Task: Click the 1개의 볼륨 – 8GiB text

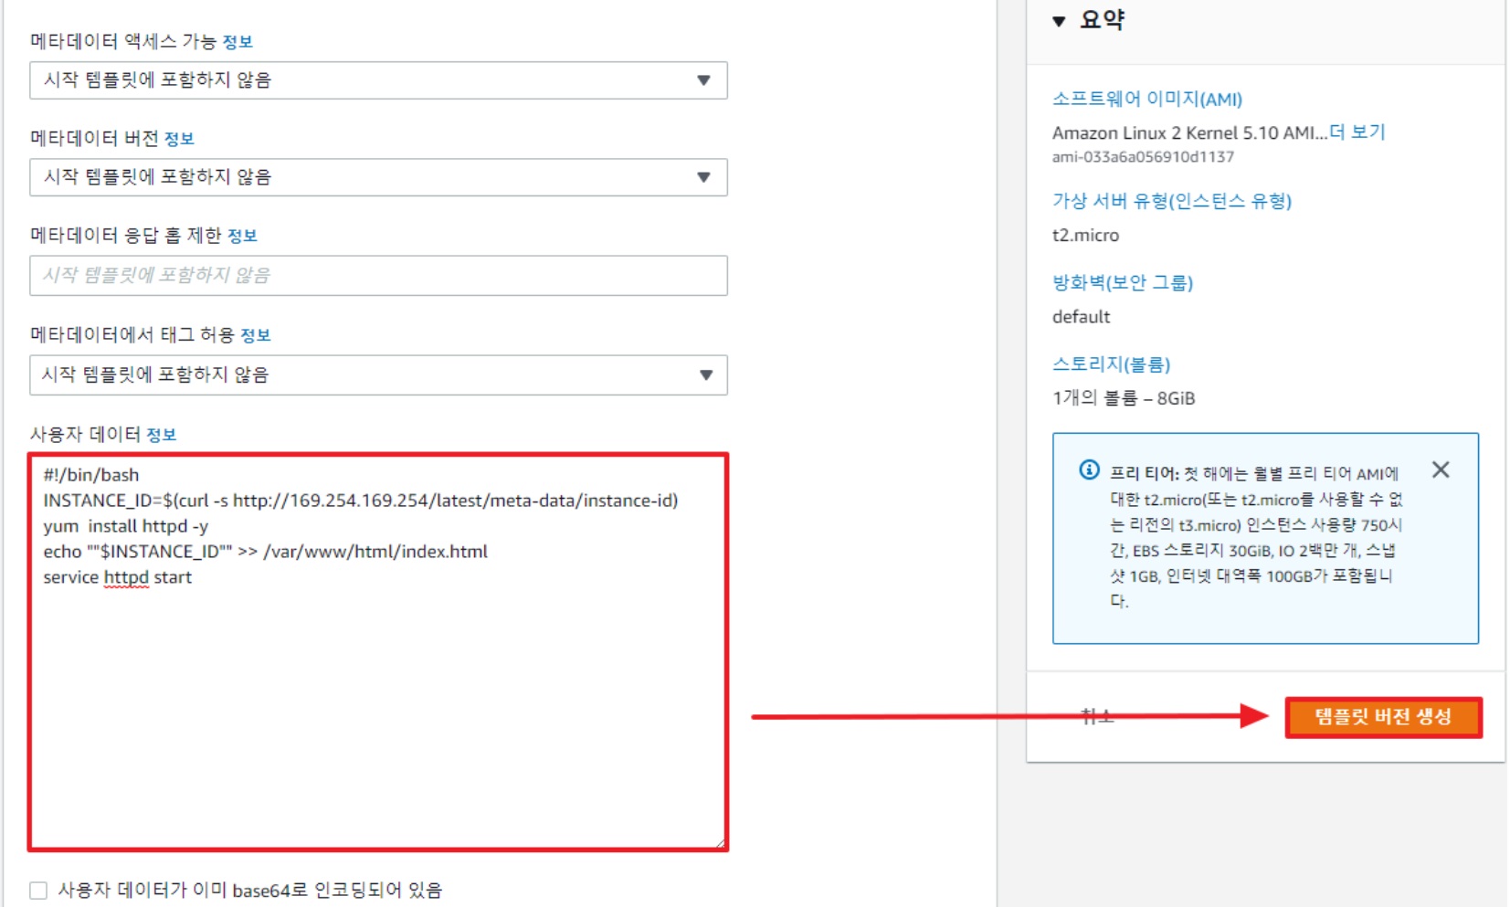Action: coord(1124,398)
